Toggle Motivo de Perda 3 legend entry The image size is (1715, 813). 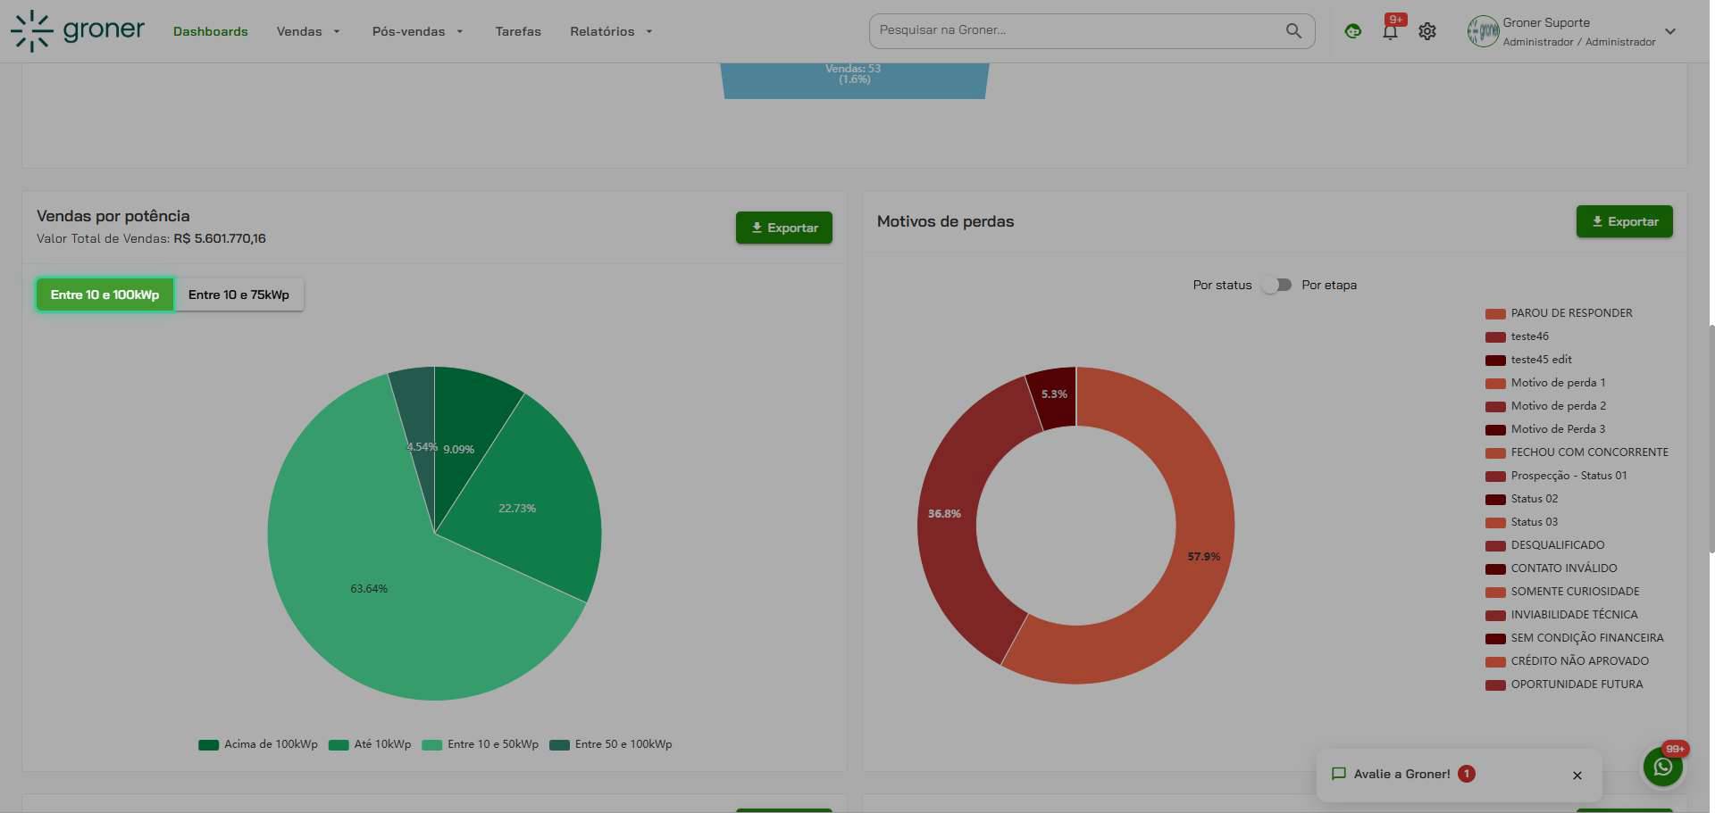(x=1545, y=429)
